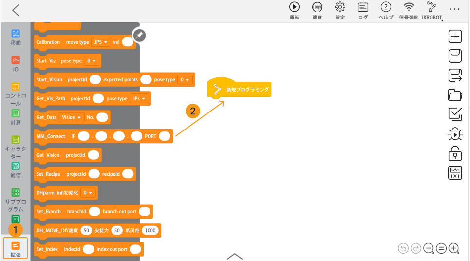The width and height of the screenshot is (470, 261).
Task: Run the program with 運転 button
Action: click(294, 11)
